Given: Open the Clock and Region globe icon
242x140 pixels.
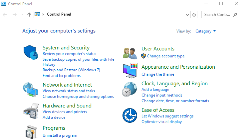Looking at the screenshot, I should pyautogui.click(x=129, y=89).
